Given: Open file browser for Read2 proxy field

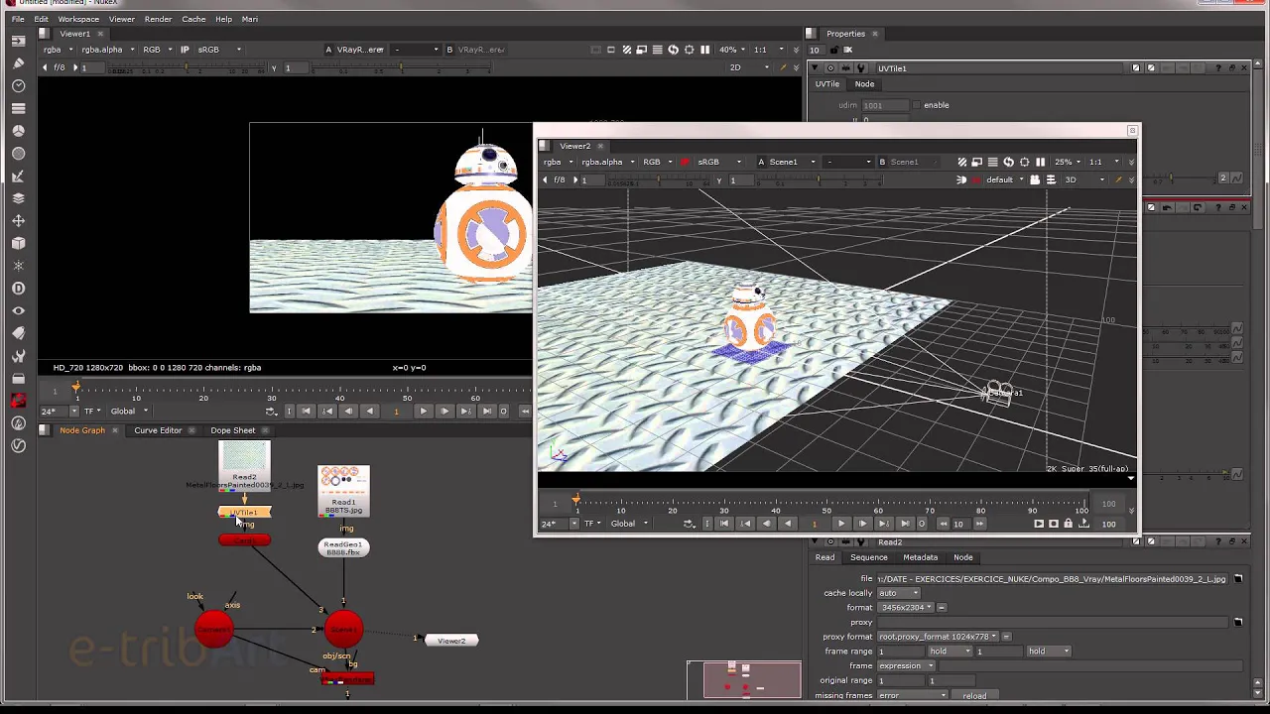Looking at the screenshot, I should point(1238,622).
